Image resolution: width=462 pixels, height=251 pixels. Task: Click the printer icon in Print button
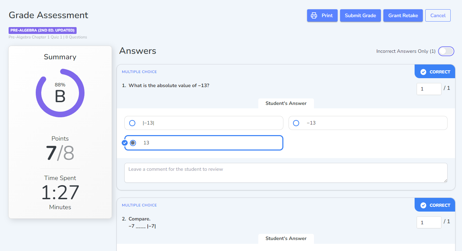click(314, 15)
